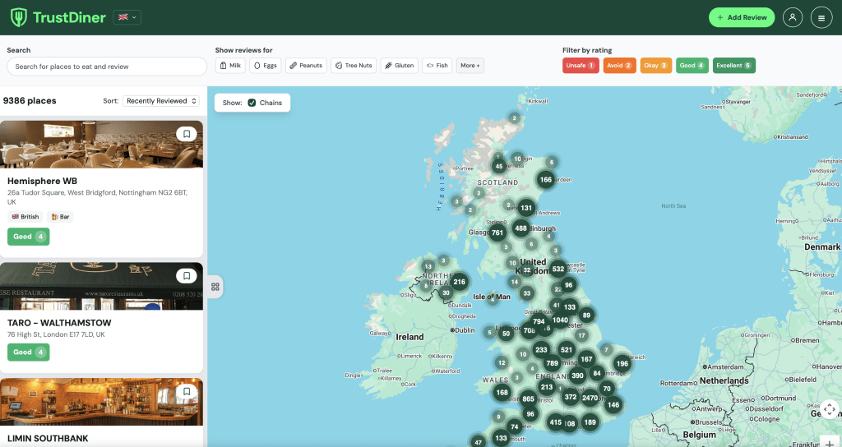Click the map recenter location icon

click(x=830, y=409)
